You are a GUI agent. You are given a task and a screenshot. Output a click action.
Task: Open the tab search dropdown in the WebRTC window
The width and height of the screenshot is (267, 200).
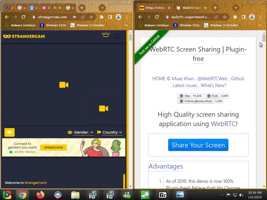tap(236, 8)
